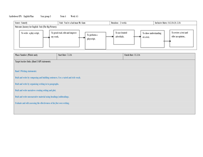Click the 'Phase Number: (Whole unit)' cell
The width and height of the screenshot is (203, 157).
pos(35,56)
